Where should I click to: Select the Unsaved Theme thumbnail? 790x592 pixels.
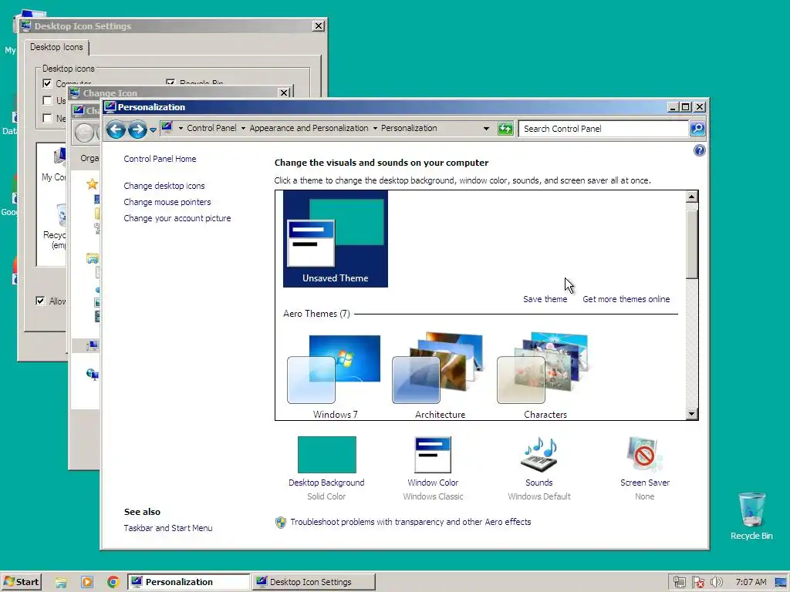point(336,239)
